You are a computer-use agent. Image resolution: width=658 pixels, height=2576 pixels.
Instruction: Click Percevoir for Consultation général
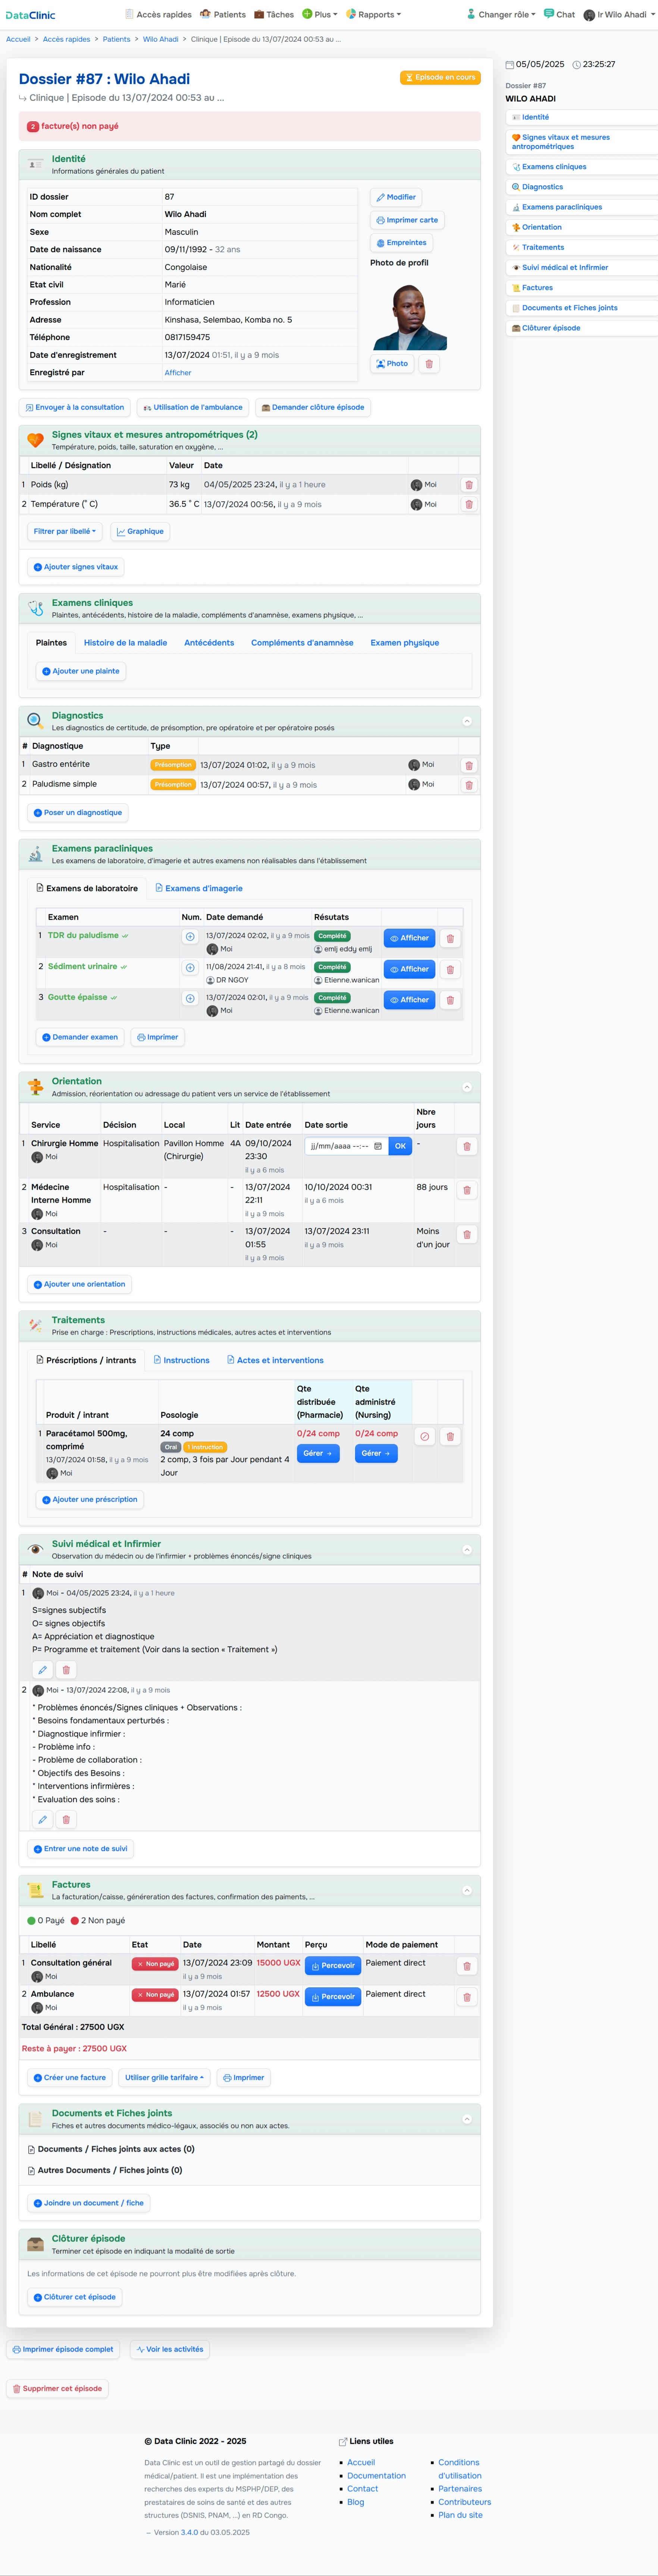(x=333, y=1966)
